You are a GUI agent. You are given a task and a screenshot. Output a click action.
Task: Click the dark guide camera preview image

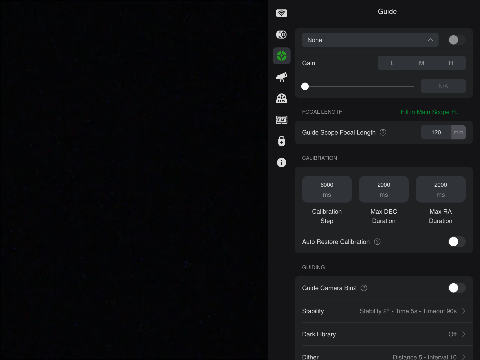click(134, 180)
